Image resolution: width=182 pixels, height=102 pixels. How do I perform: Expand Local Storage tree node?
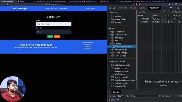click(110, 31)
